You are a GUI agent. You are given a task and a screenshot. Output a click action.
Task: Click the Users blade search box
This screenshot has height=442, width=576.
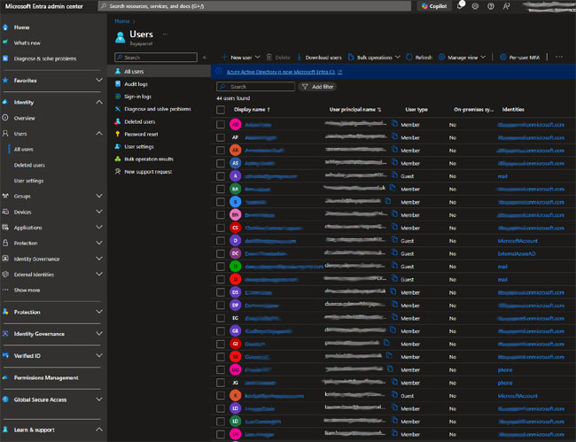point(156,58)
